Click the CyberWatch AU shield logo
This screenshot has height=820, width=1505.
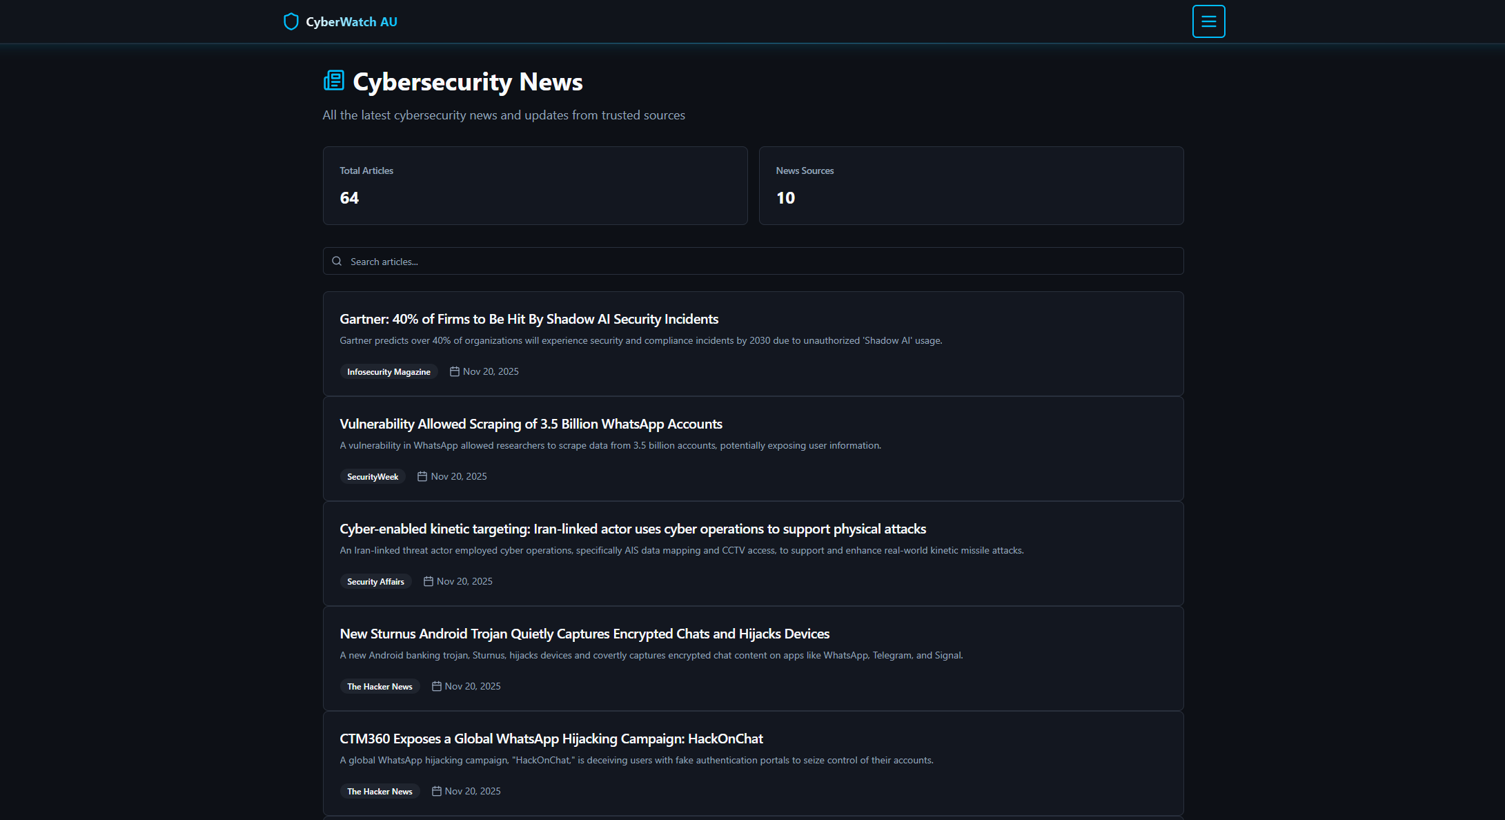291,21
